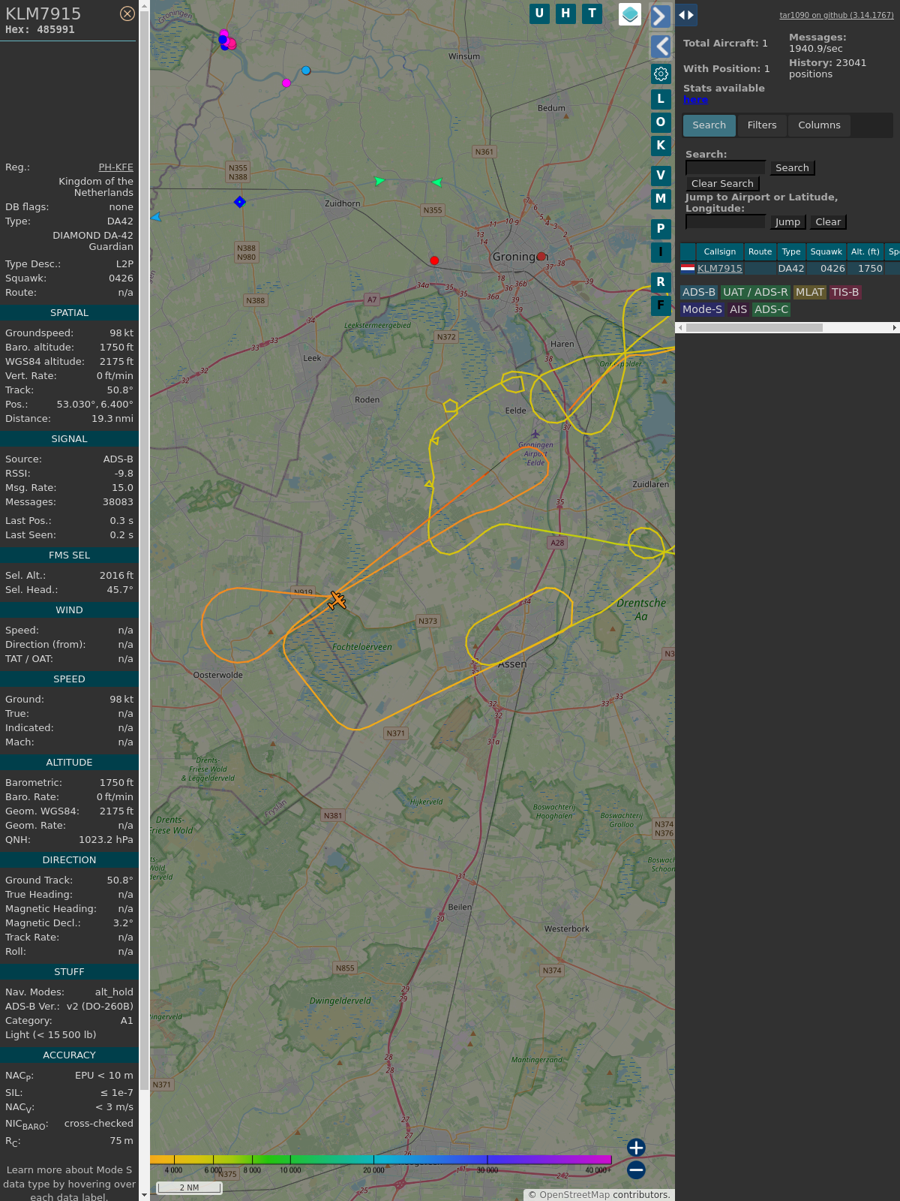Sort table by Route column
The image size is (900, 1201).
click(760, 252)
